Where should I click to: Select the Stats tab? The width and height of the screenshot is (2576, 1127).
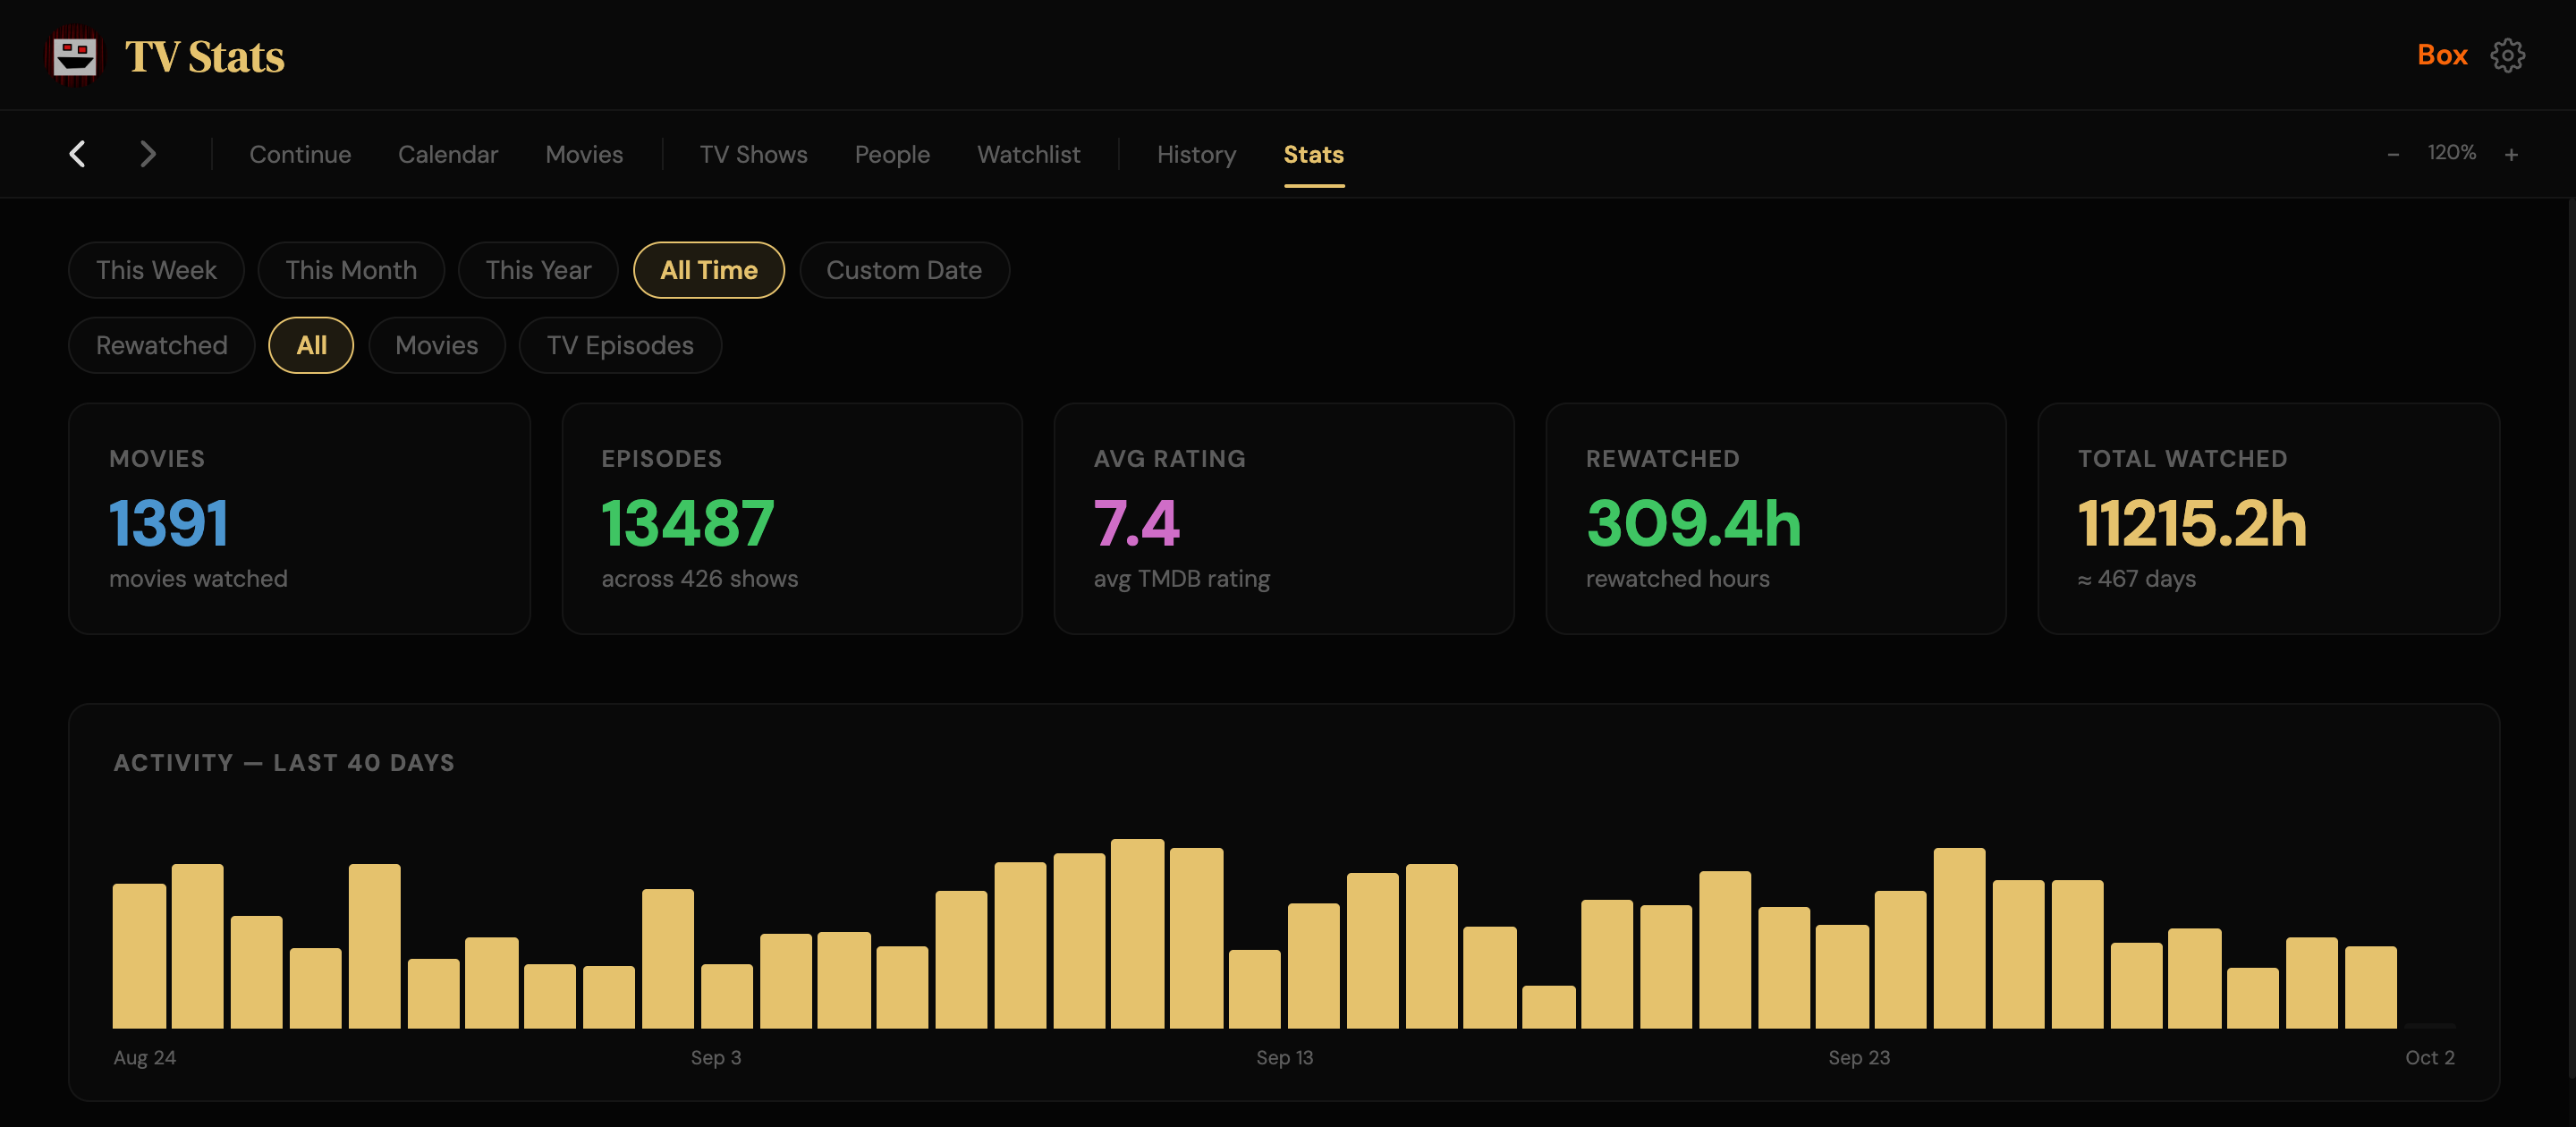[1313, 154]
